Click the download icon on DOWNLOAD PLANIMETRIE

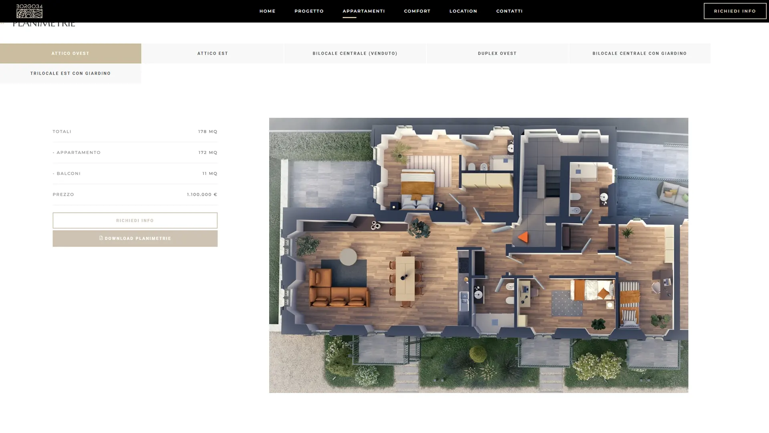tap(101, 238)
